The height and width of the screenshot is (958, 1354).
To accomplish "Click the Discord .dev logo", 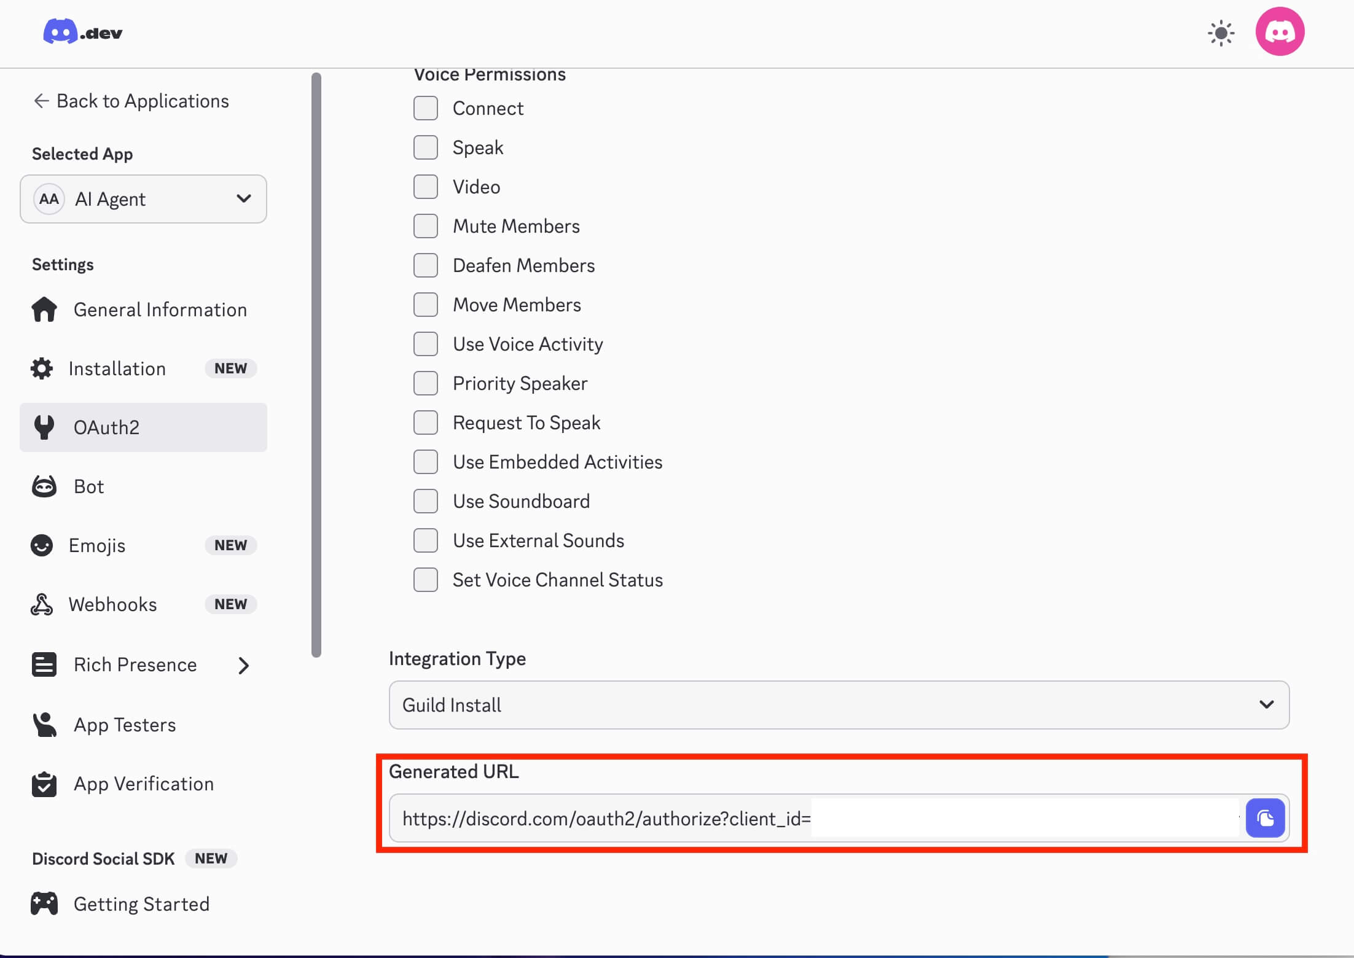I will point(82,32).
